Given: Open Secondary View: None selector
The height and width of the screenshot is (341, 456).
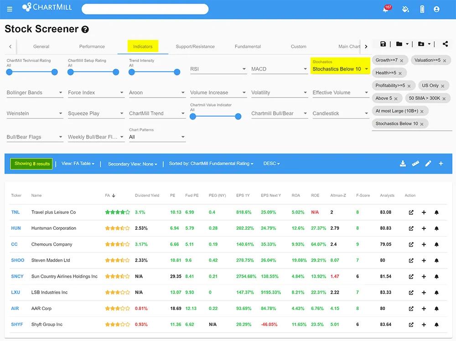Looking at the screenshot, I should click(x=132, y=164).
